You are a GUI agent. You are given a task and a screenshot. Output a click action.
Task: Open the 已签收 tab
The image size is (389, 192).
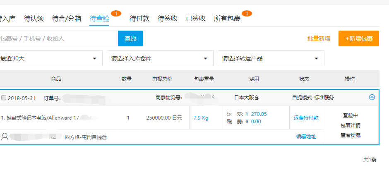point(196,19)
